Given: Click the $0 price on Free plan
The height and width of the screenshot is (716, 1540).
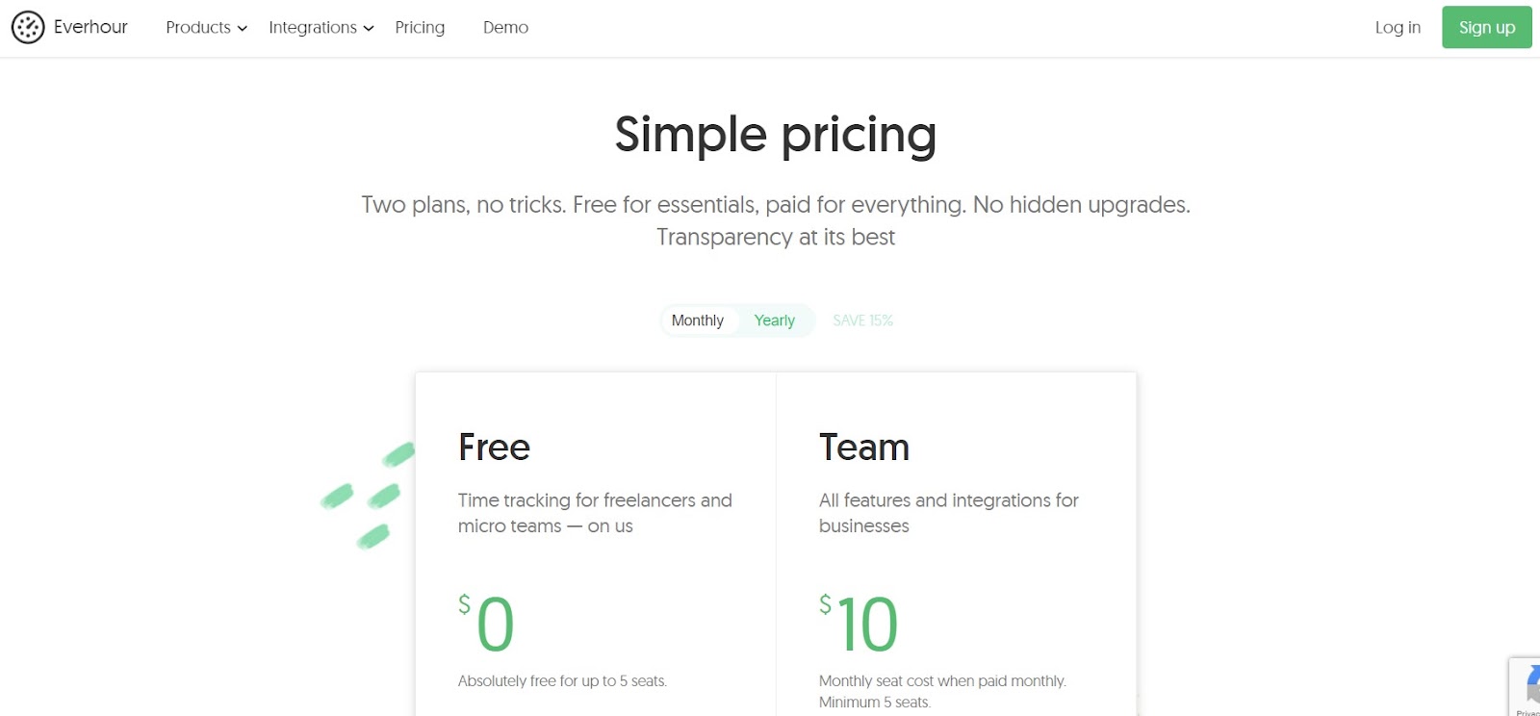Looking at the screenshot, I should [489, 625].
